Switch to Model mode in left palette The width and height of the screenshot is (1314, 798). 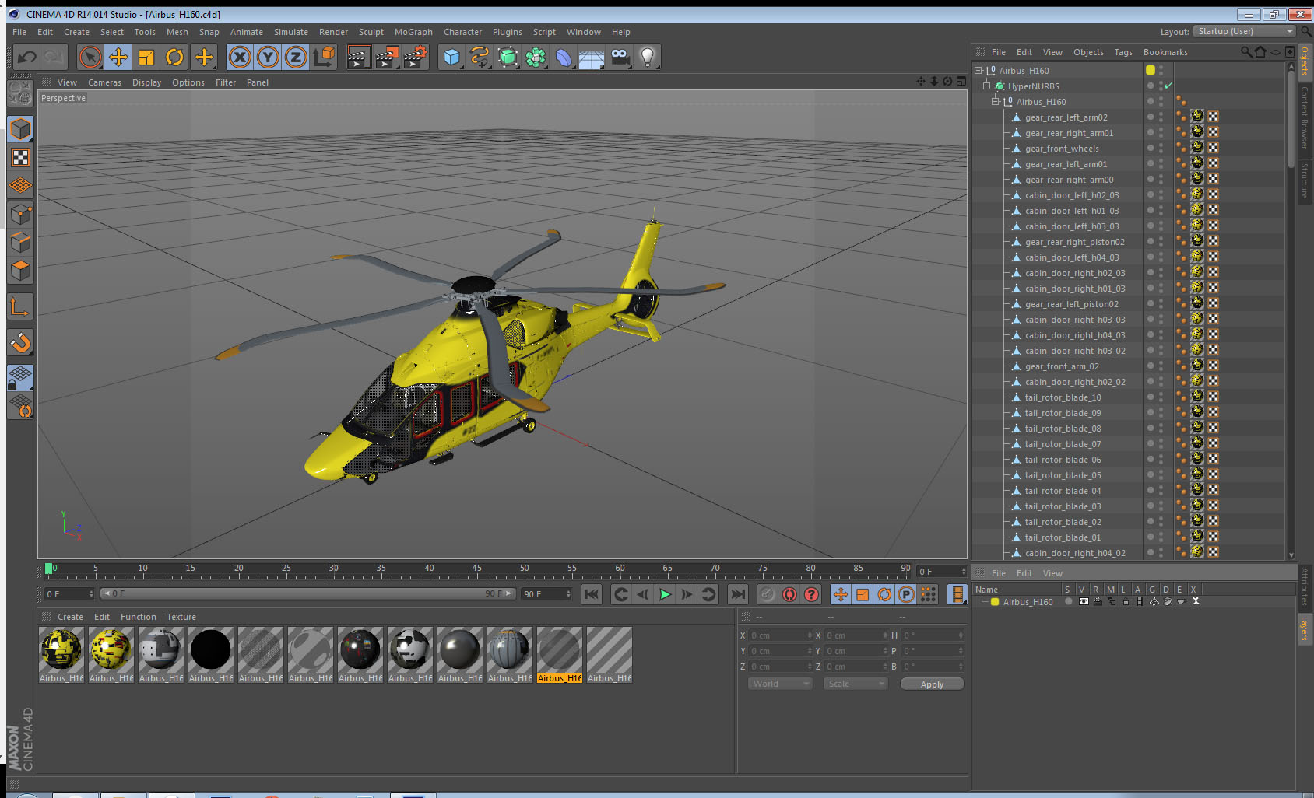[x=20, y=129]
